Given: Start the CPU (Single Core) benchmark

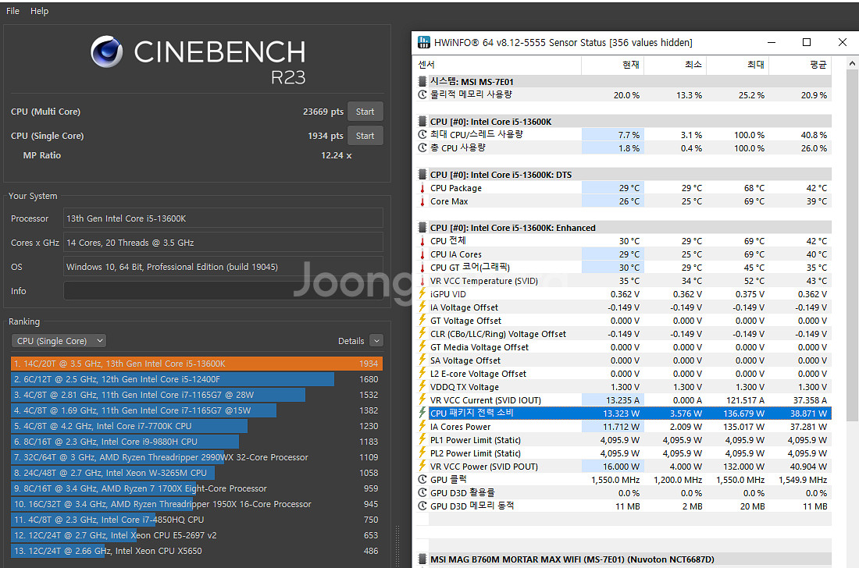Looking at the screenshot, I should tap(365, 136).
